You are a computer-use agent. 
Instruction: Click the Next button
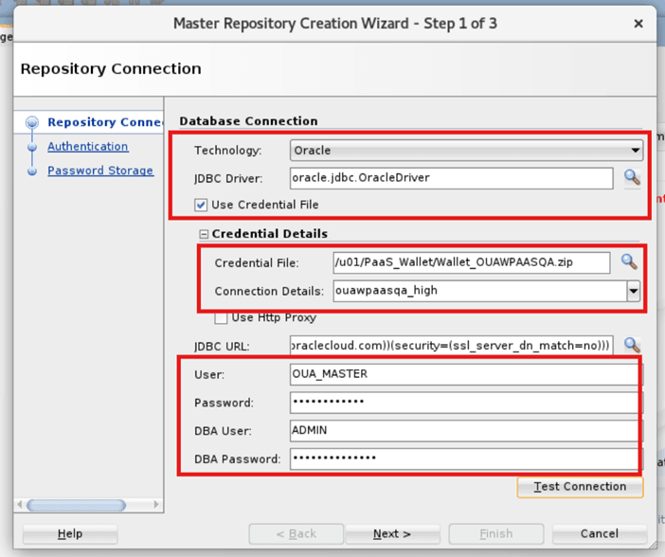point(392,533)
